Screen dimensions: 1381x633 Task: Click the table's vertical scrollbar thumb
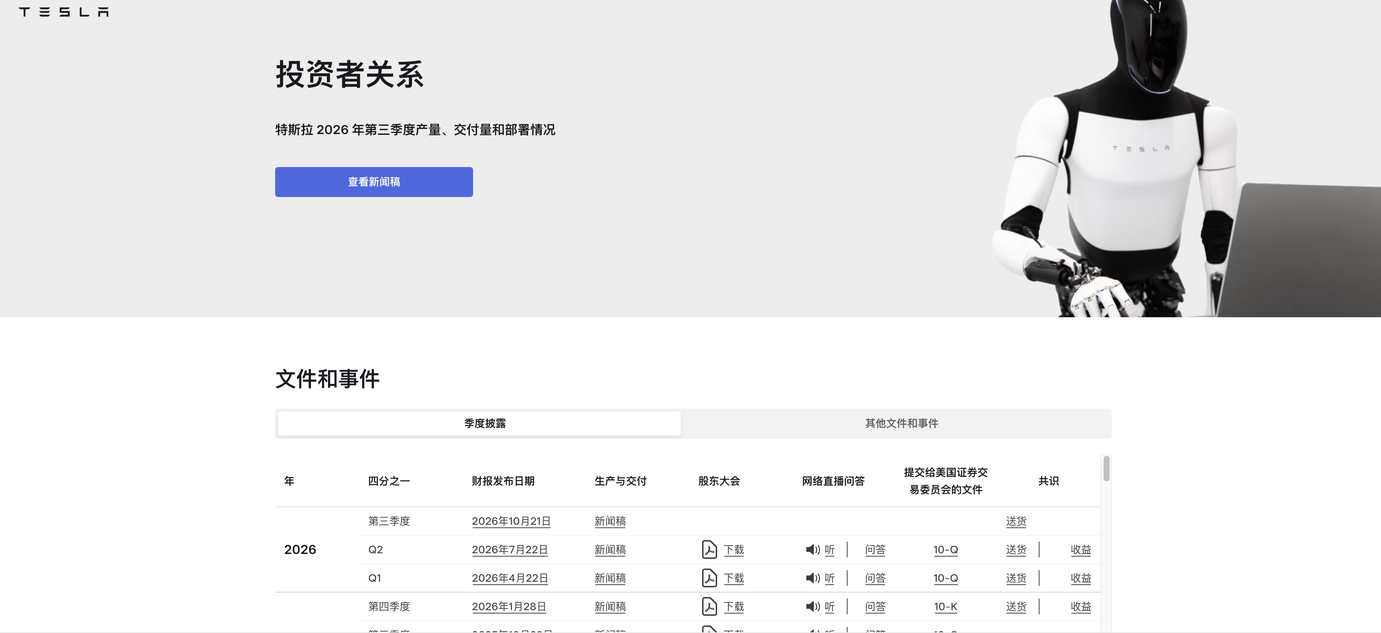coord(1106,469)
